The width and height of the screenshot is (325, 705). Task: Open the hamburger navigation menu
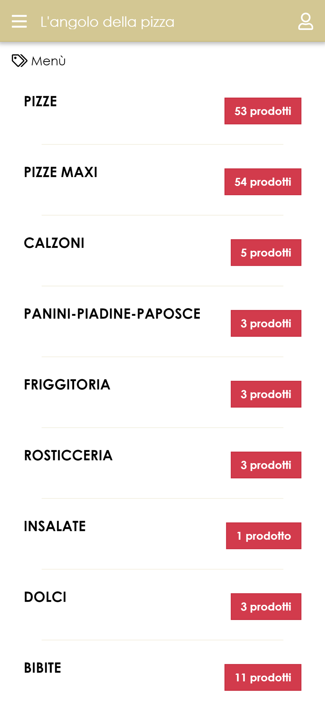(x=19, y=21)
